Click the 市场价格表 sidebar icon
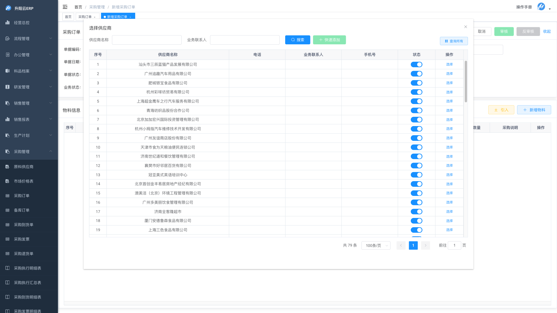 [8, 181]
